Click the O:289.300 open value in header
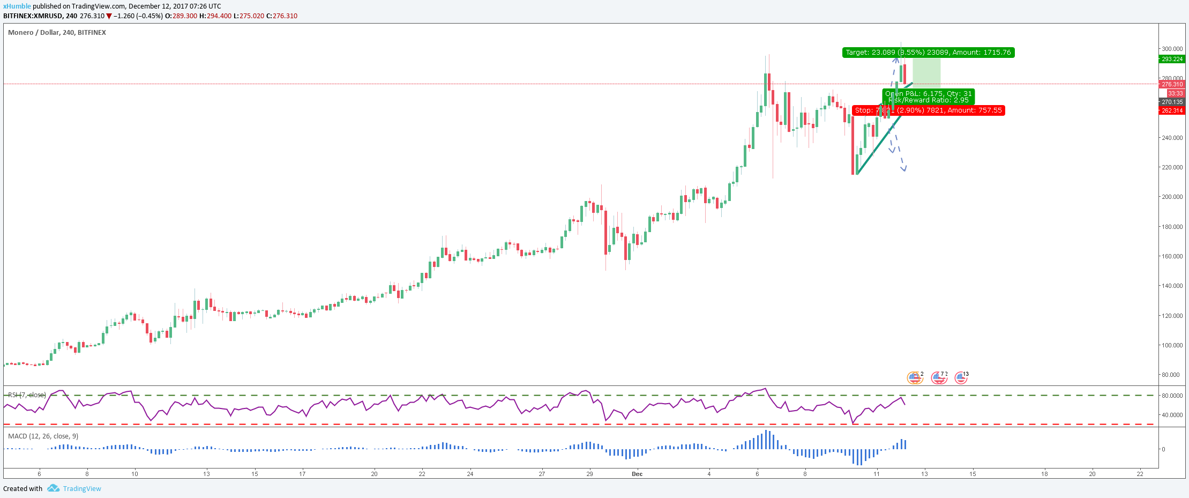Screen dimensions: 1189x498 181,16
